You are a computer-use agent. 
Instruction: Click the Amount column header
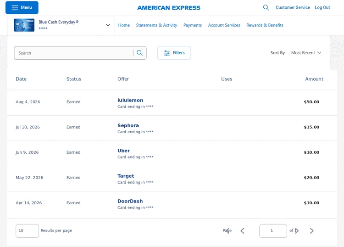coord(314,79)
